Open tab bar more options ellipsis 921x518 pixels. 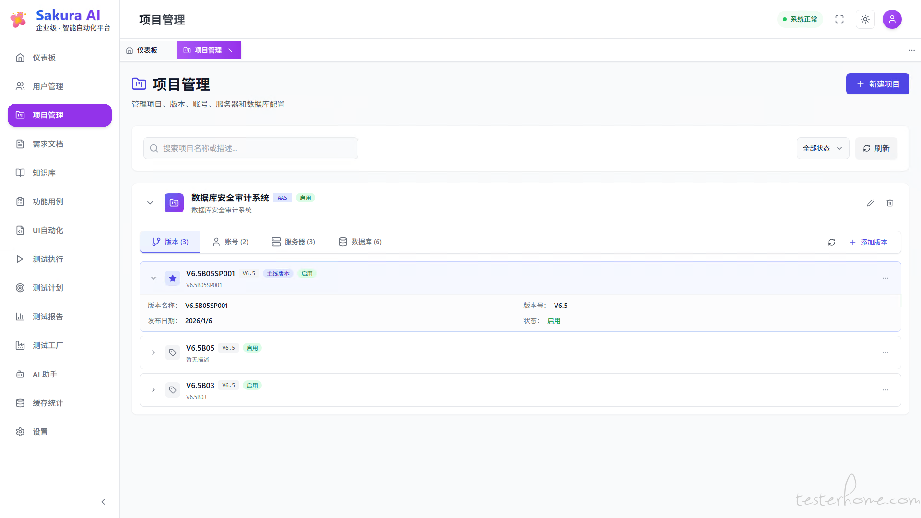tap(912, 50)
